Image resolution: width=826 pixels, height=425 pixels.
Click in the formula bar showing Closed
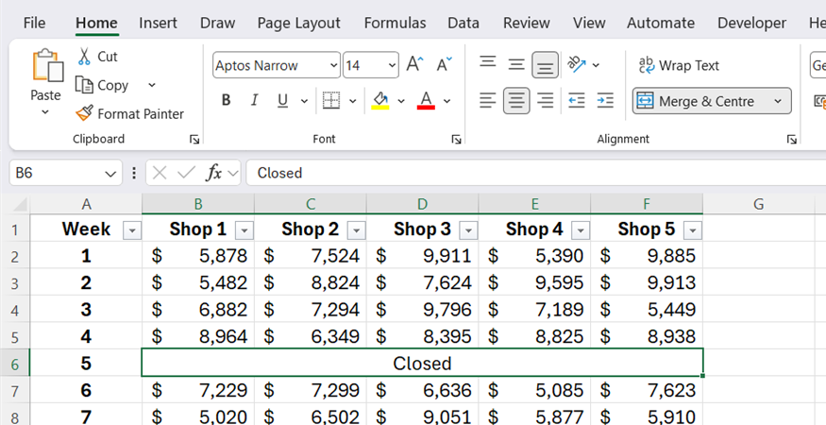(x=536, y=173)
